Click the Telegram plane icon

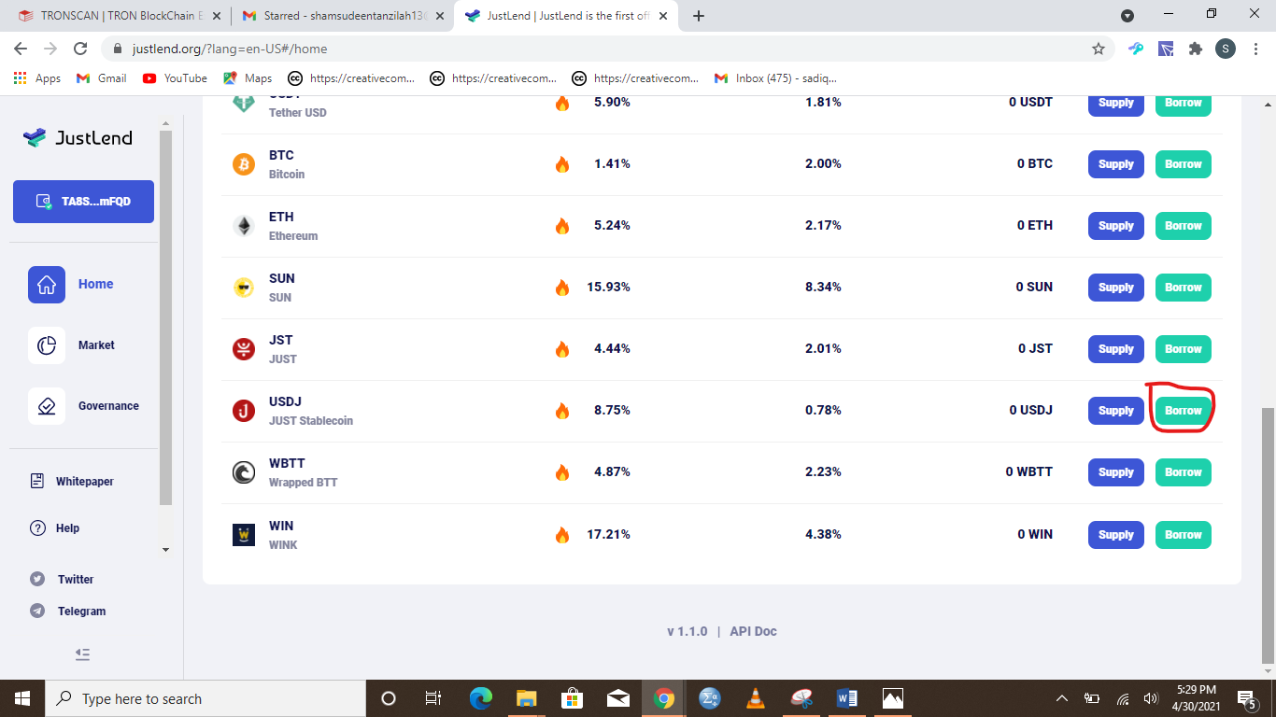(37, 612)
